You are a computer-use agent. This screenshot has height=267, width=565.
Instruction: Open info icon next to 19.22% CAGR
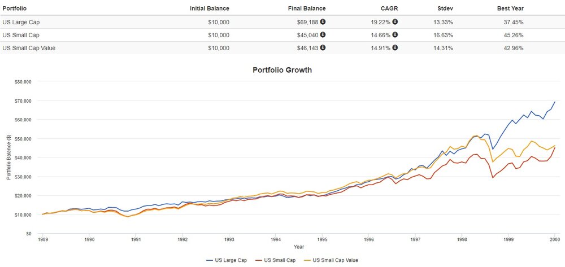(395, 23)
